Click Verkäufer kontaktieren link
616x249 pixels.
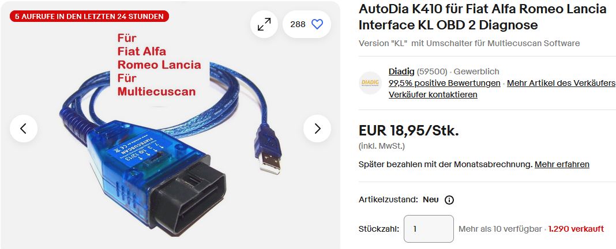click(x=433, y=95)
